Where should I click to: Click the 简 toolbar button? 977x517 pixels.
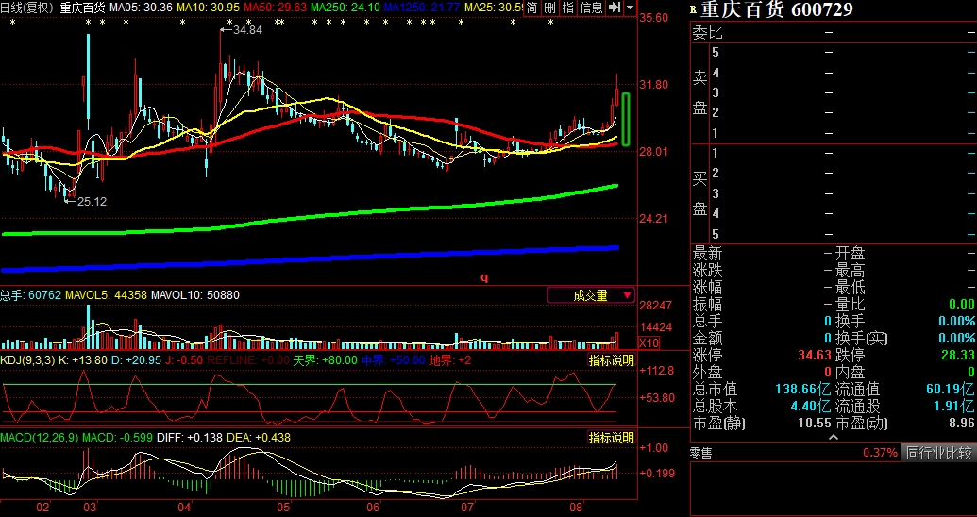[x=531, y=8]
